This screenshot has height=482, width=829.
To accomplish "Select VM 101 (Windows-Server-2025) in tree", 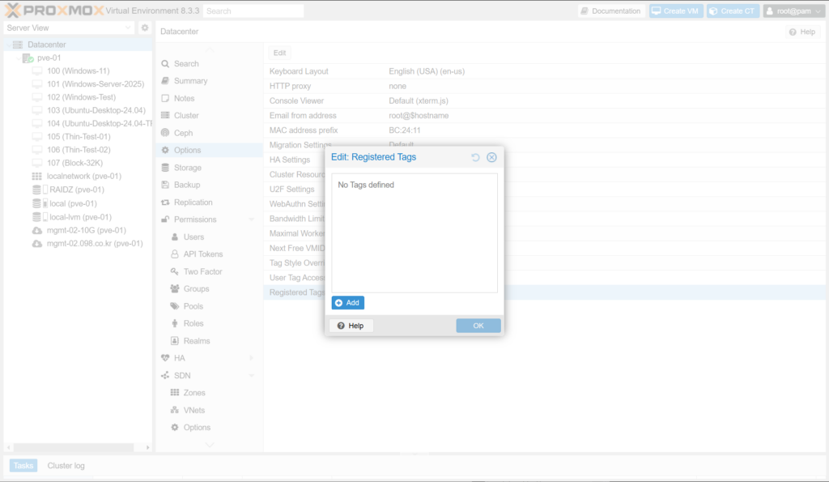I will click(x=95, y=84).
